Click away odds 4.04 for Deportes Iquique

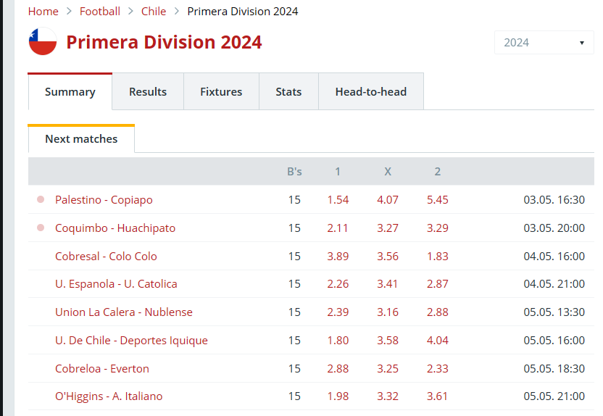[437, 340]
